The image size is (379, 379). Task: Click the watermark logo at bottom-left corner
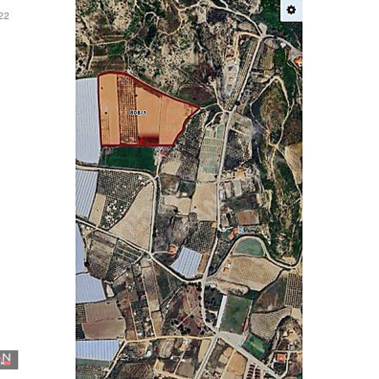(x=9, y=359)
